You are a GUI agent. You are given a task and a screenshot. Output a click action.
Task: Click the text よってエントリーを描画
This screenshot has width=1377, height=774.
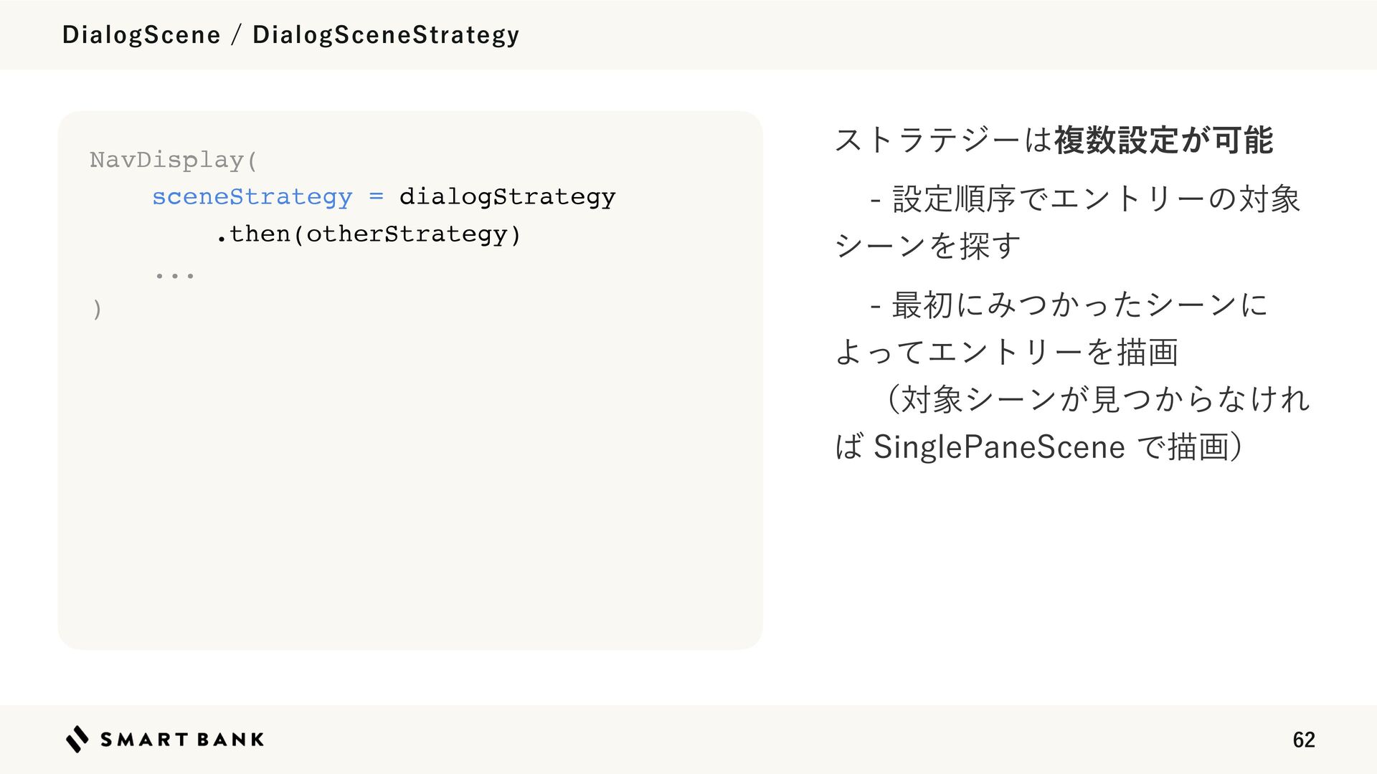(x=1007, y=352)
